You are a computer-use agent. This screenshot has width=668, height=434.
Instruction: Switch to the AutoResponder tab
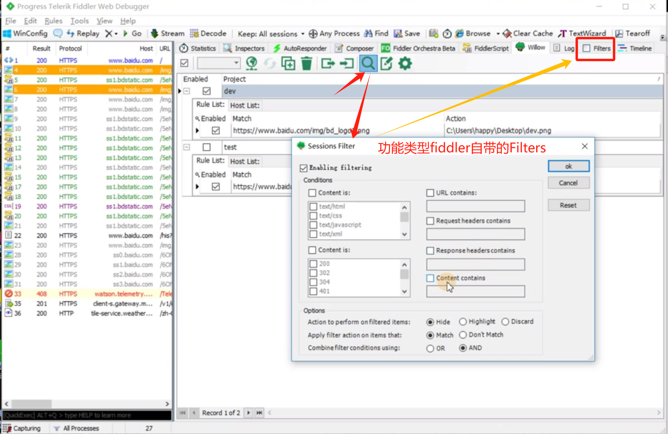tap(300, 48)
